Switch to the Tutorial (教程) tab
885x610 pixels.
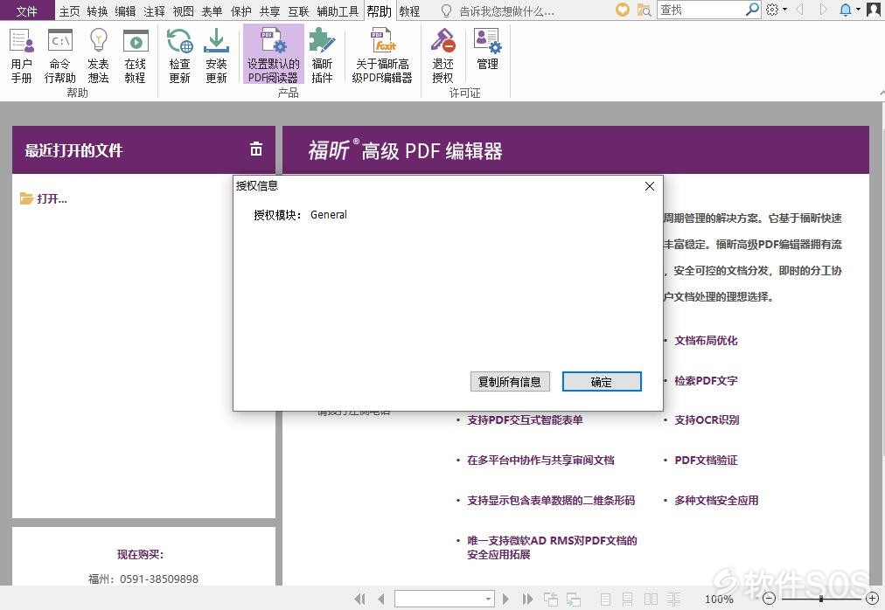click(x=410, y=11)
